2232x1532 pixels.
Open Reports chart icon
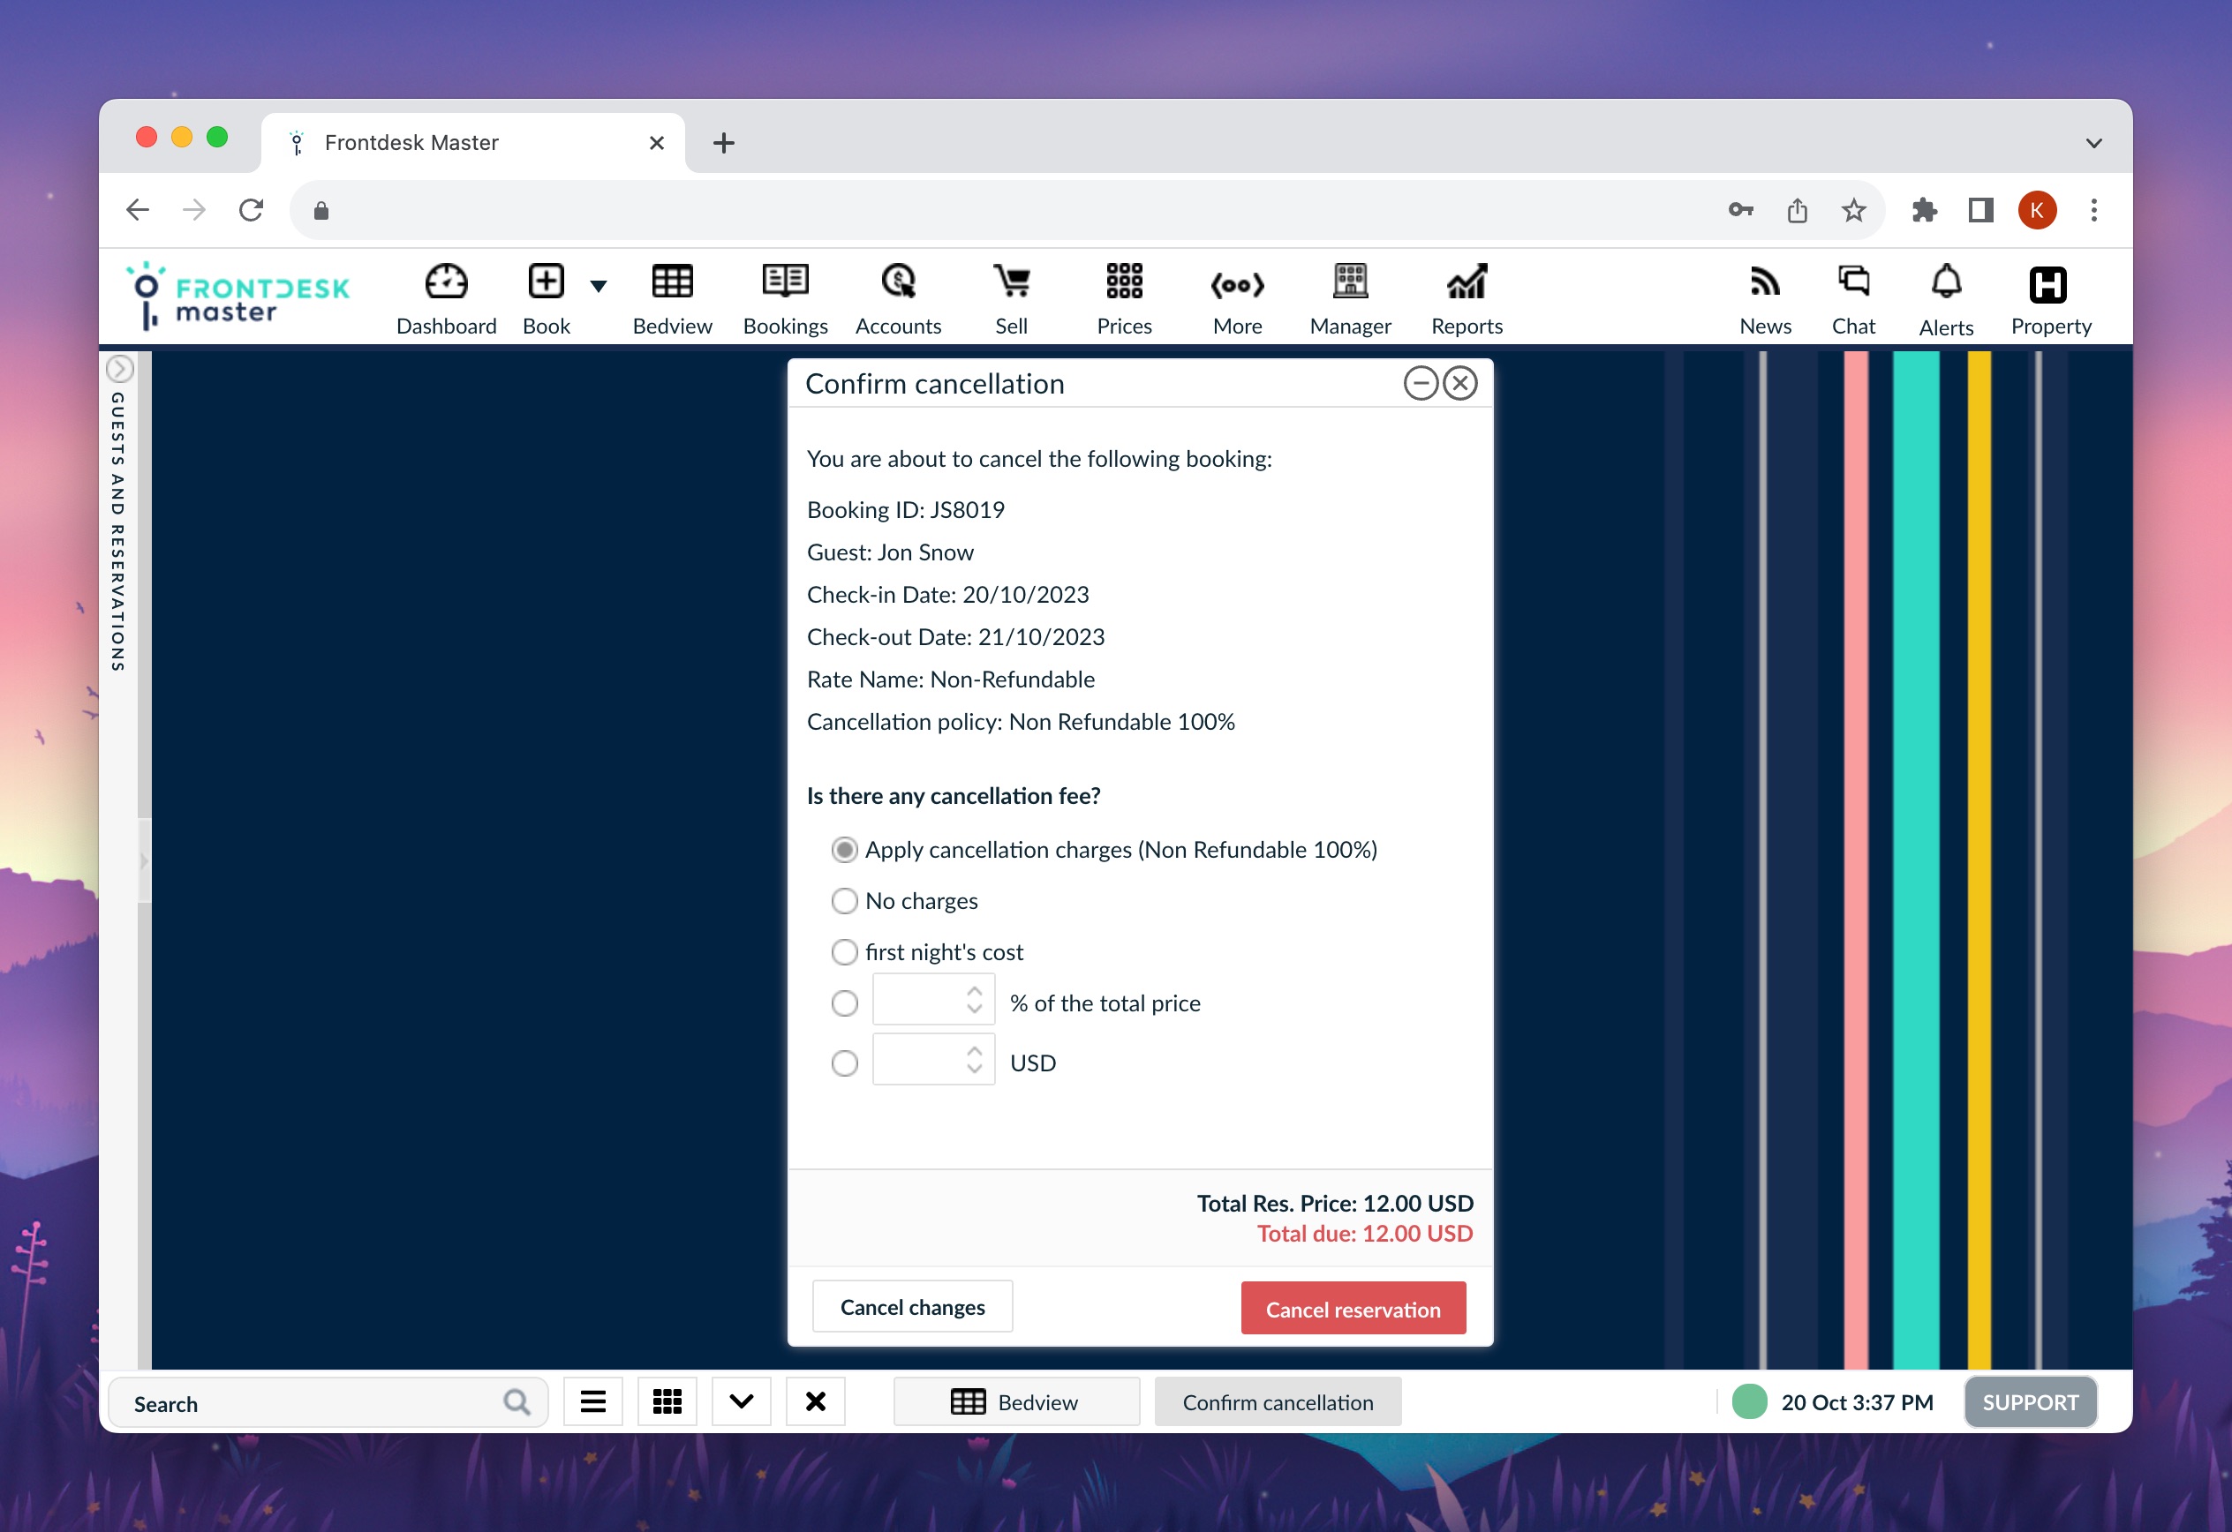(x=1467, y=282)
